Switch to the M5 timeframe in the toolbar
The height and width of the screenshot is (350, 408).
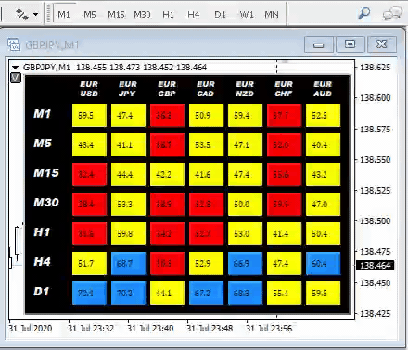point(90,14)
